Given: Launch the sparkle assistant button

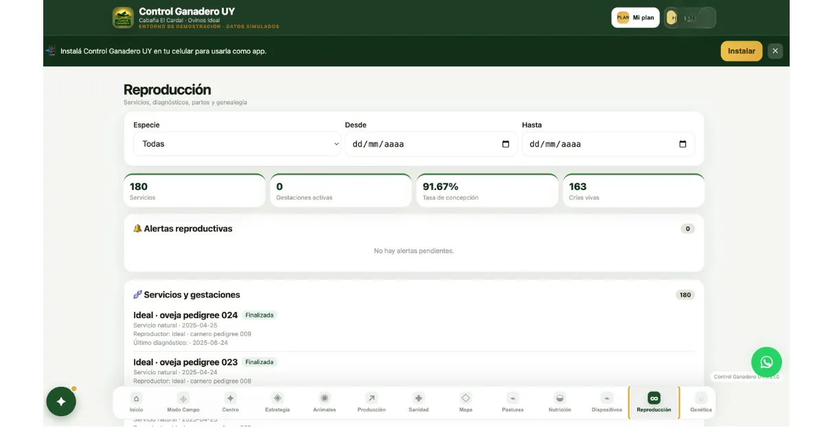Looking at the screenshot, I should [61, 402].
